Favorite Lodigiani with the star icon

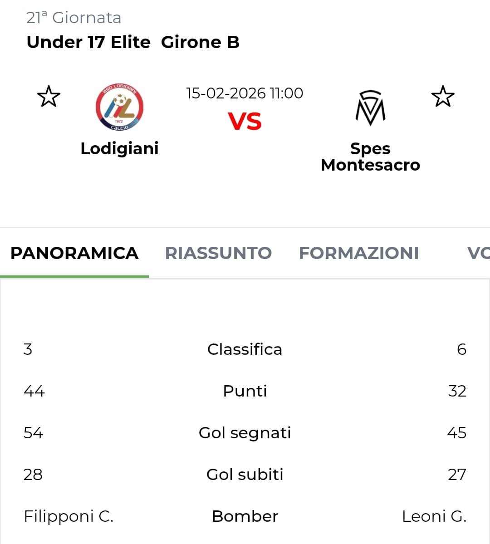49,97
